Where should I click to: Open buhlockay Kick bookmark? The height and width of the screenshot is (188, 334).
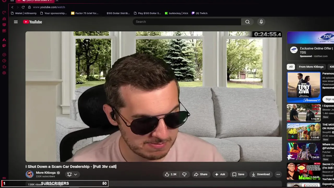(x=176, y=13)
